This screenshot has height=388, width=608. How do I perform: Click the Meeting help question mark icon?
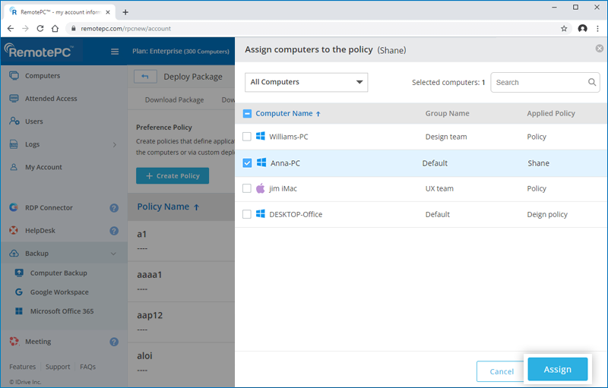coord(114,342)
